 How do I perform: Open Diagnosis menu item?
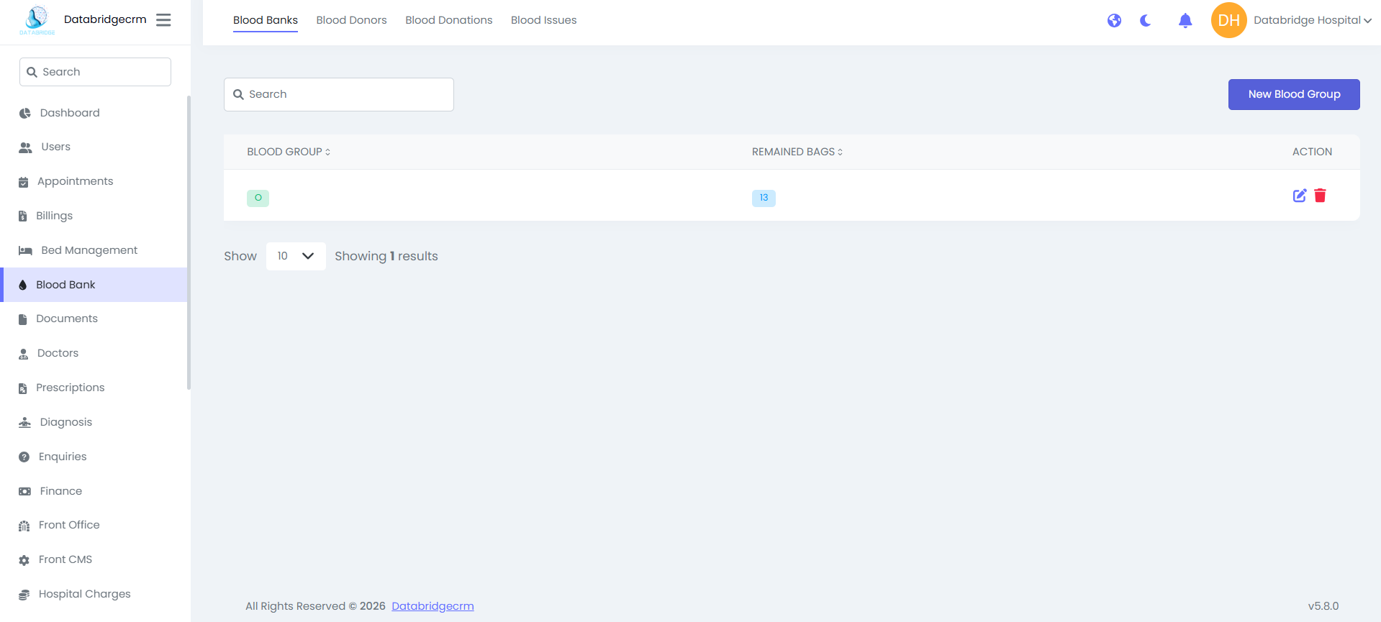coord(94,422)
